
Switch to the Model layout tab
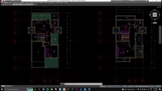pos(3,86)
